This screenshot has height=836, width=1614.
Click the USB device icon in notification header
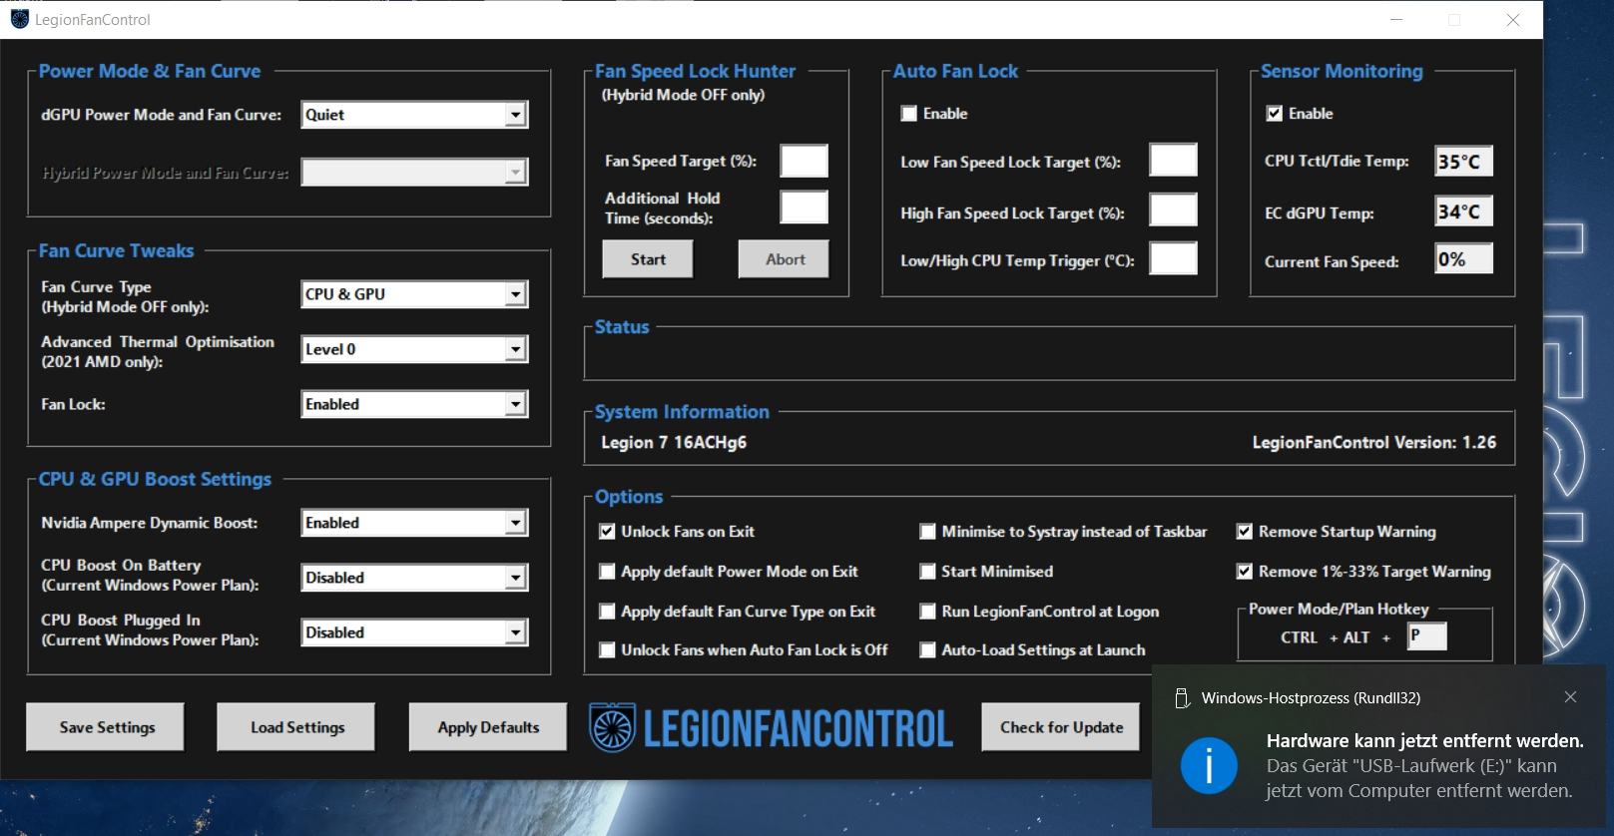(1182, 698)
